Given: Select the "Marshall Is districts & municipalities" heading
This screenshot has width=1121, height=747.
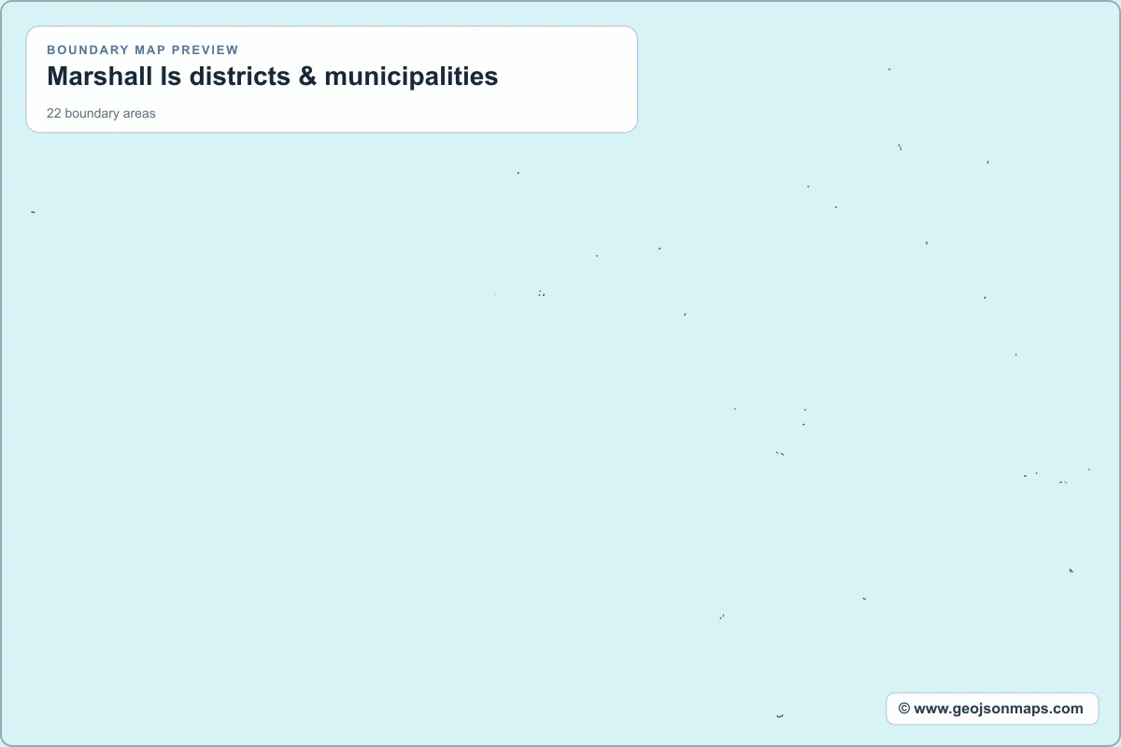Looking at the screenshot, I should 273,77.
